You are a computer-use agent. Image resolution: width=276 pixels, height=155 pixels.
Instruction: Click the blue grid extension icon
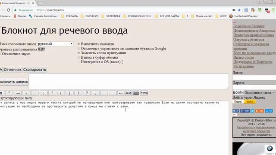click(x=246, y=10)
